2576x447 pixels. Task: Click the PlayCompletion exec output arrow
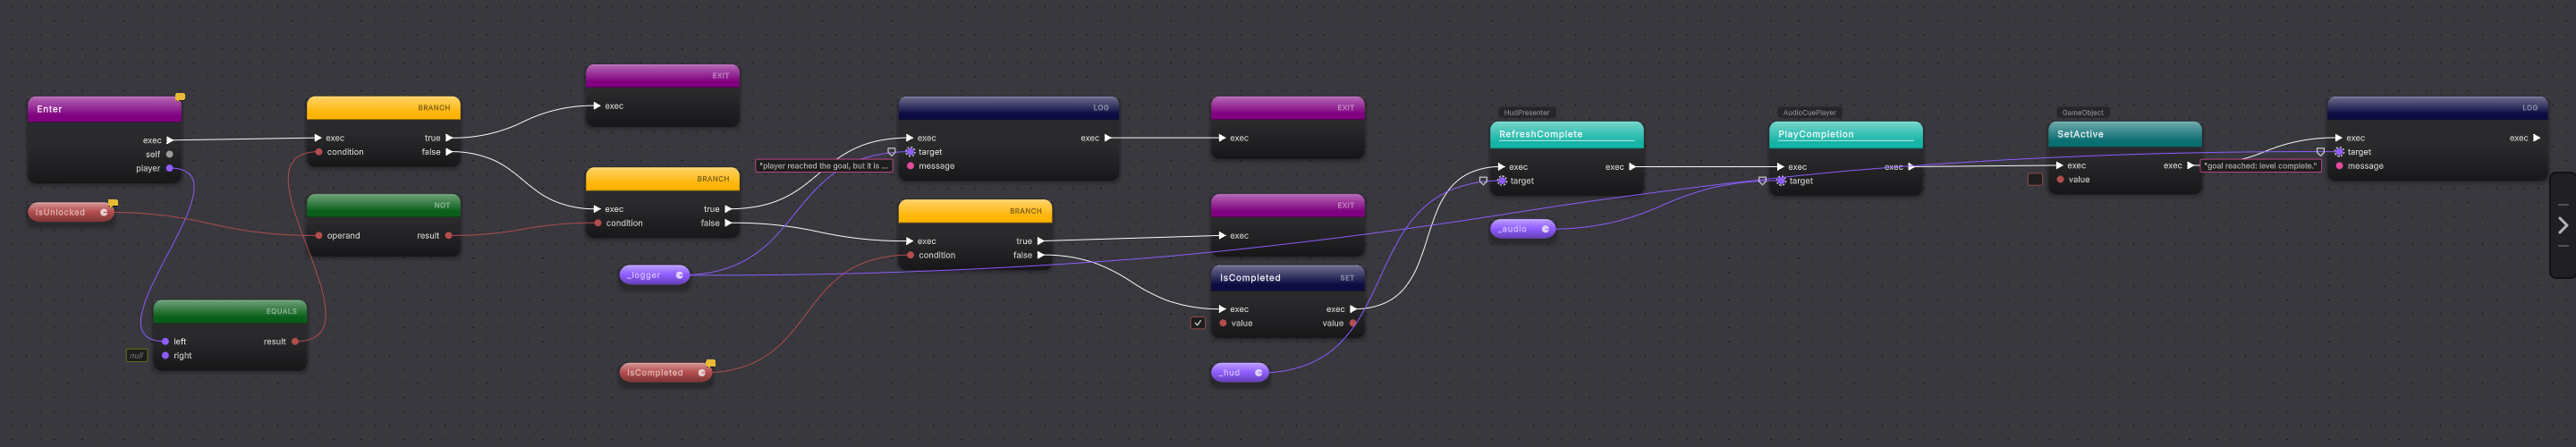1911,167
